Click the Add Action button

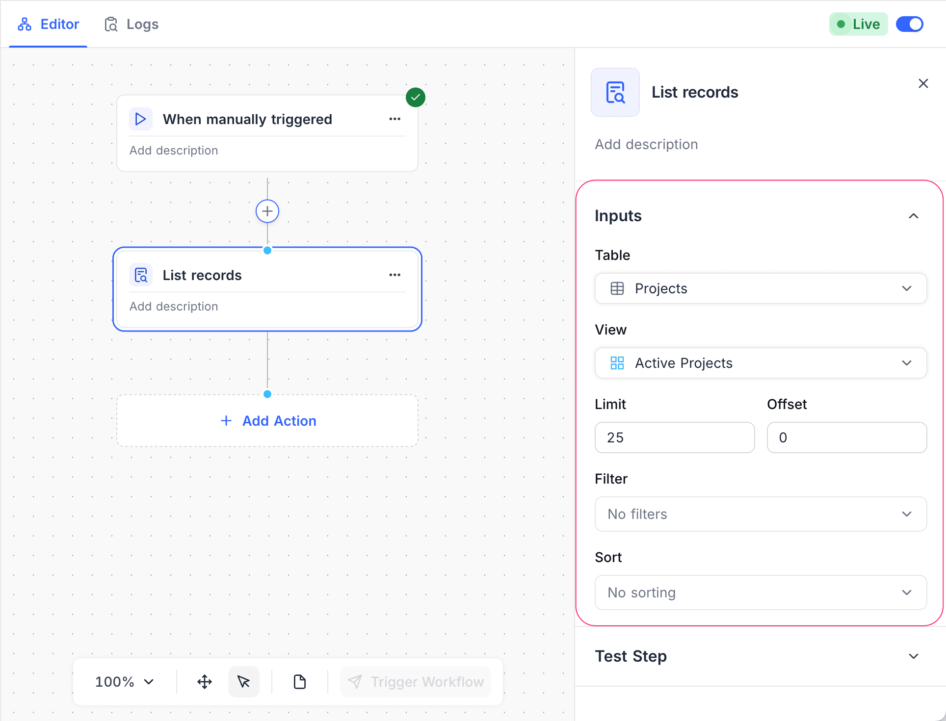pyautogui.click(x=267, y=420)
